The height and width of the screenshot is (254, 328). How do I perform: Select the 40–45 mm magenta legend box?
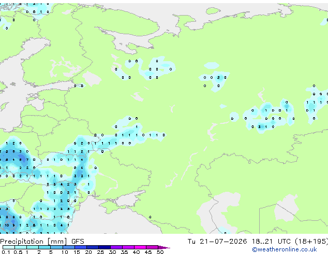click(140, 247)
